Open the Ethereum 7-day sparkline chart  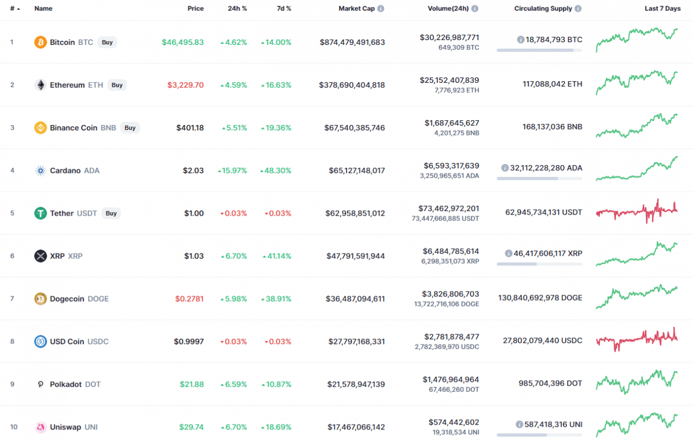(x=637, y=83)
